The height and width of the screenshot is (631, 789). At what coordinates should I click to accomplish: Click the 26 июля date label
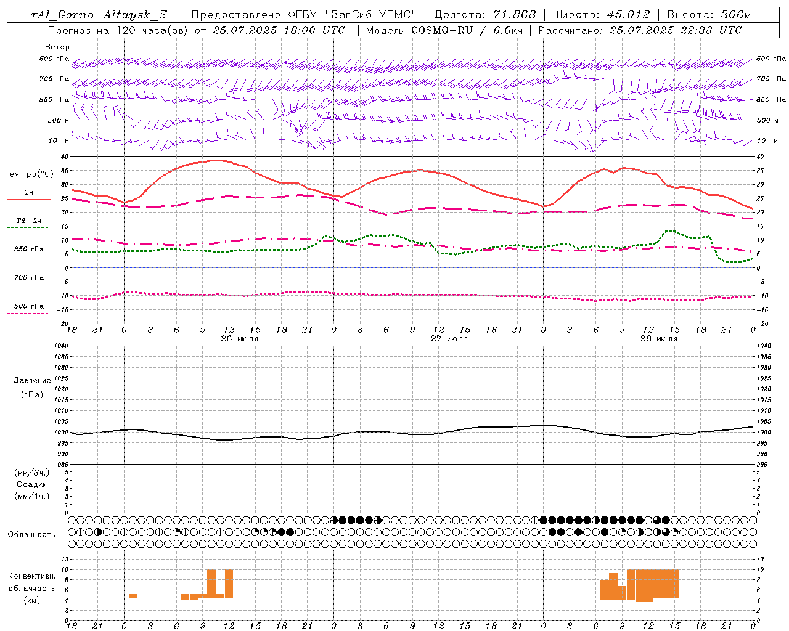[x=240, y=339]
